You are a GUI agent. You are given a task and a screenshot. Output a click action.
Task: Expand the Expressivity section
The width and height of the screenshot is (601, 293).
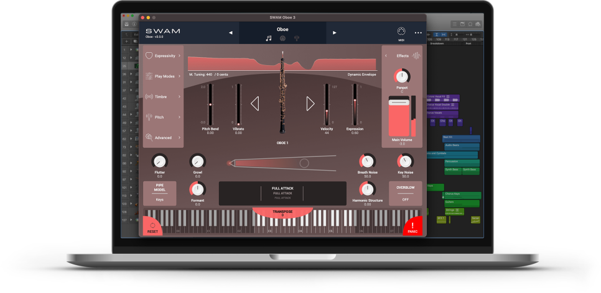click(163, 56)
